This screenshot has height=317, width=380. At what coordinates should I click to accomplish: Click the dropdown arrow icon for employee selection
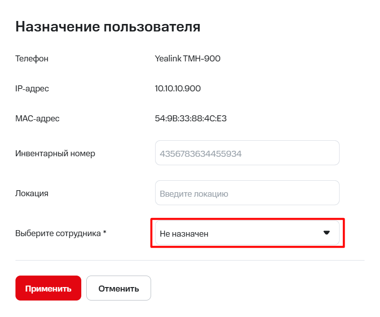(x=327, y=233)
